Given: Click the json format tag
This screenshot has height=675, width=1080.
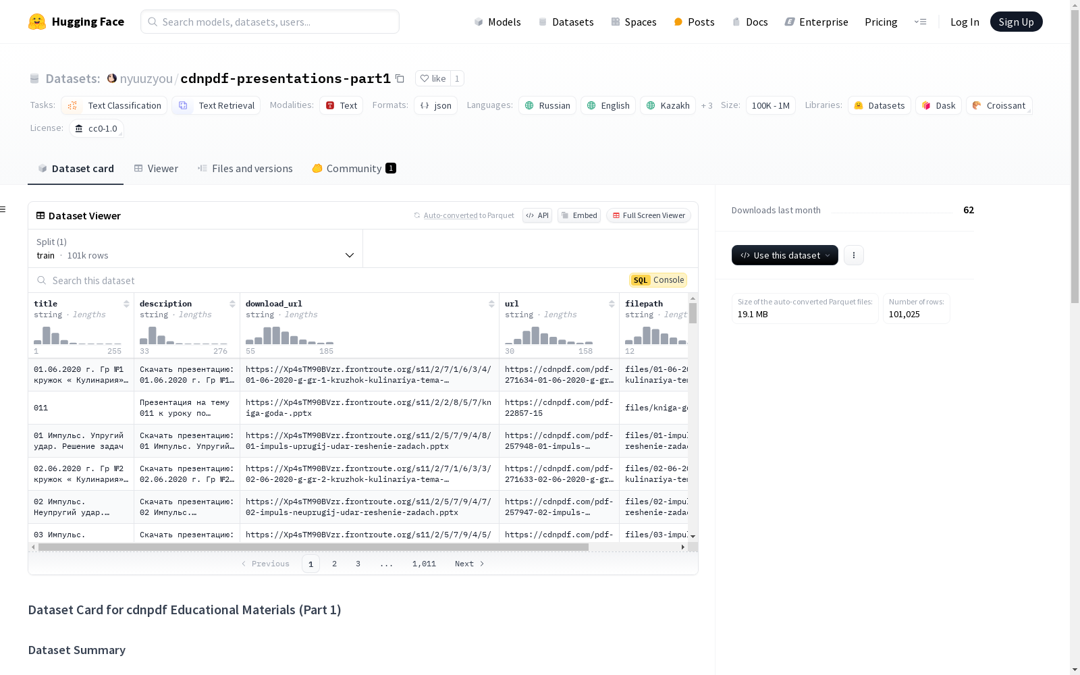Looking at the screenshot, I should (x=436, y=105).
